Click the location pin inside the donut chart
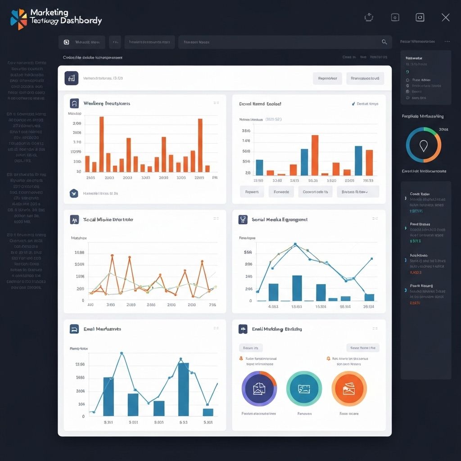This screenshot has height=461, width=461. [x=423, y=145]
